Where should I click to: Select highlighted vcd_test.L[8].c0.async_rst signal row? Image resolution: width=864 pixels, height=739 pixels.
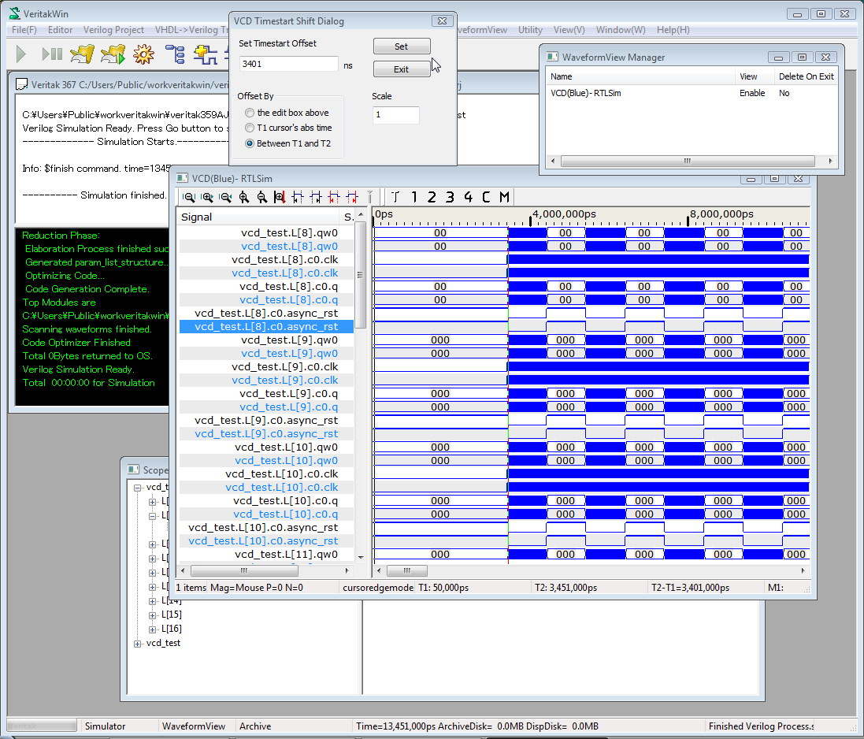point(266,327)
